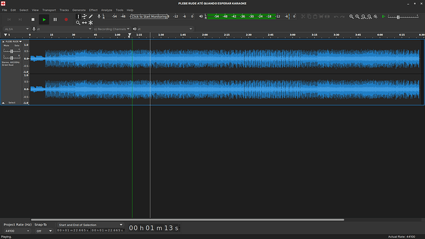Click Select button at track panel bottom
This screenshot has width=425, height=239.
click(x=12, y=103)
